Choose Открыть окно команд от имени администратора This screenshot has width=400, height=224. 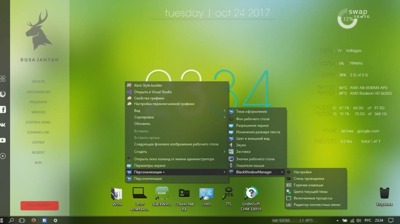coord(177,159)
